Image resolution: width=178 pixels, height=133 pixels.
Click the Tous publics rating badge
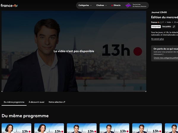166,27
